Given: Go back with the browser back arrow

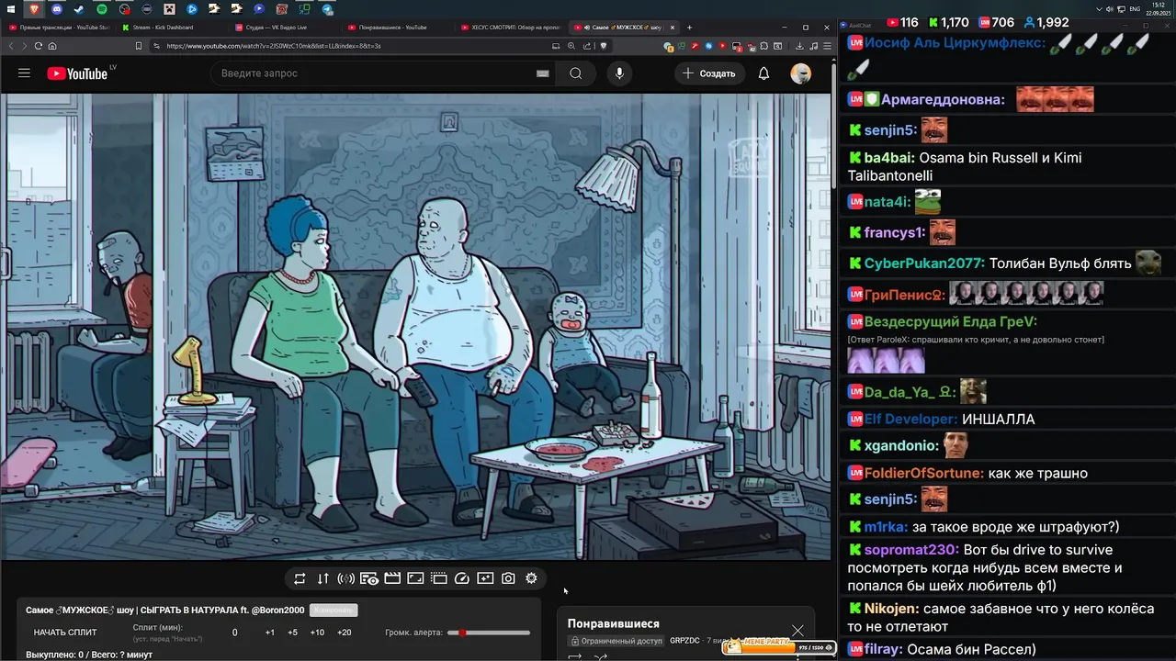Looking at the screenshot, I should pos(11,46).
